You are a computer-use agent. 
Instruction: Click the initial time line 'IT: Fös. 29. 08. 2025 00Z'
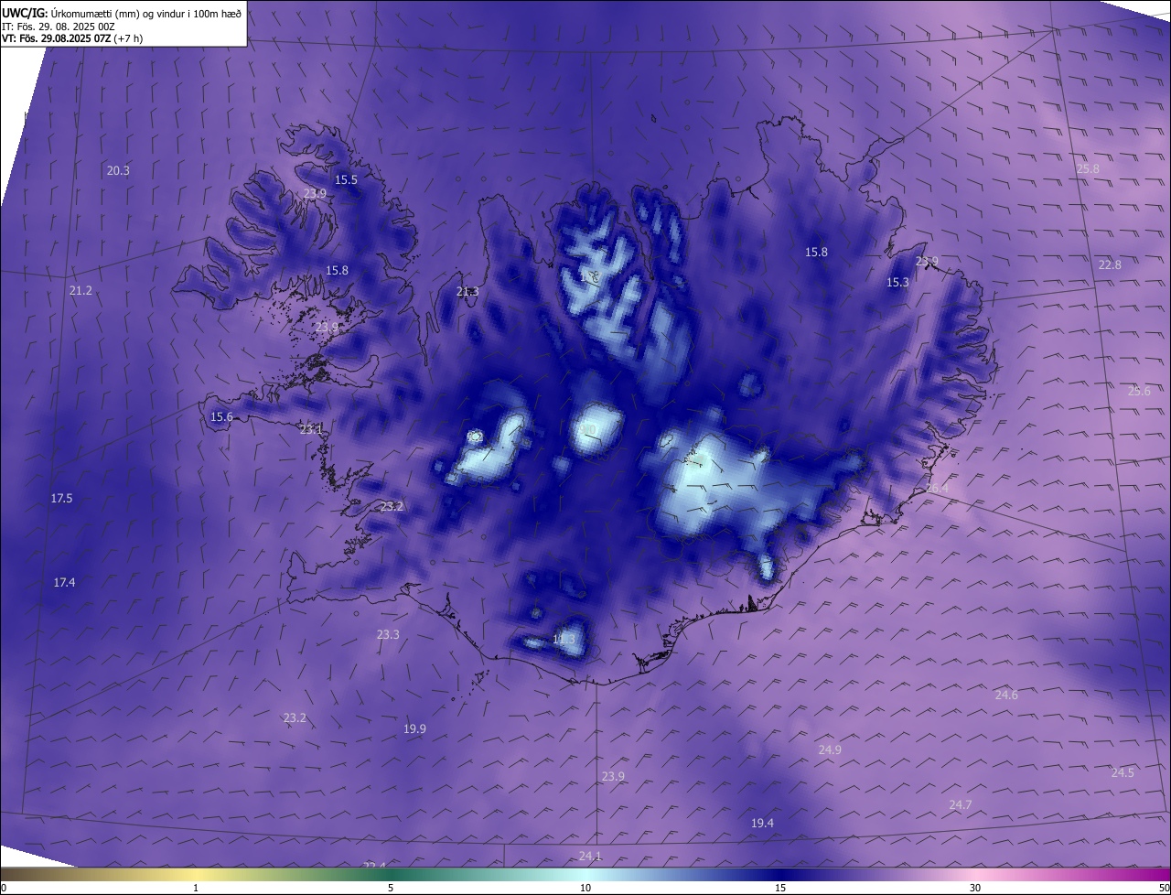pyautogui.click(x=59, y=27)
